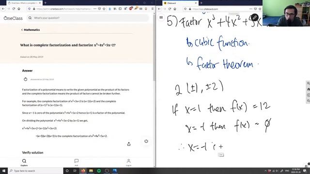The width and height of the screenshot is (310, 174).
Task: Go back in the Ziteboard browser window
Action: click(x=159, y=9)
